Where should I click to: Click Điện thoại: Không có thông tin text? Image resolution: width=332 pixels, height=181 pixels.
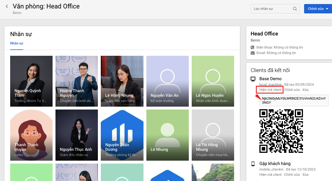280,47
